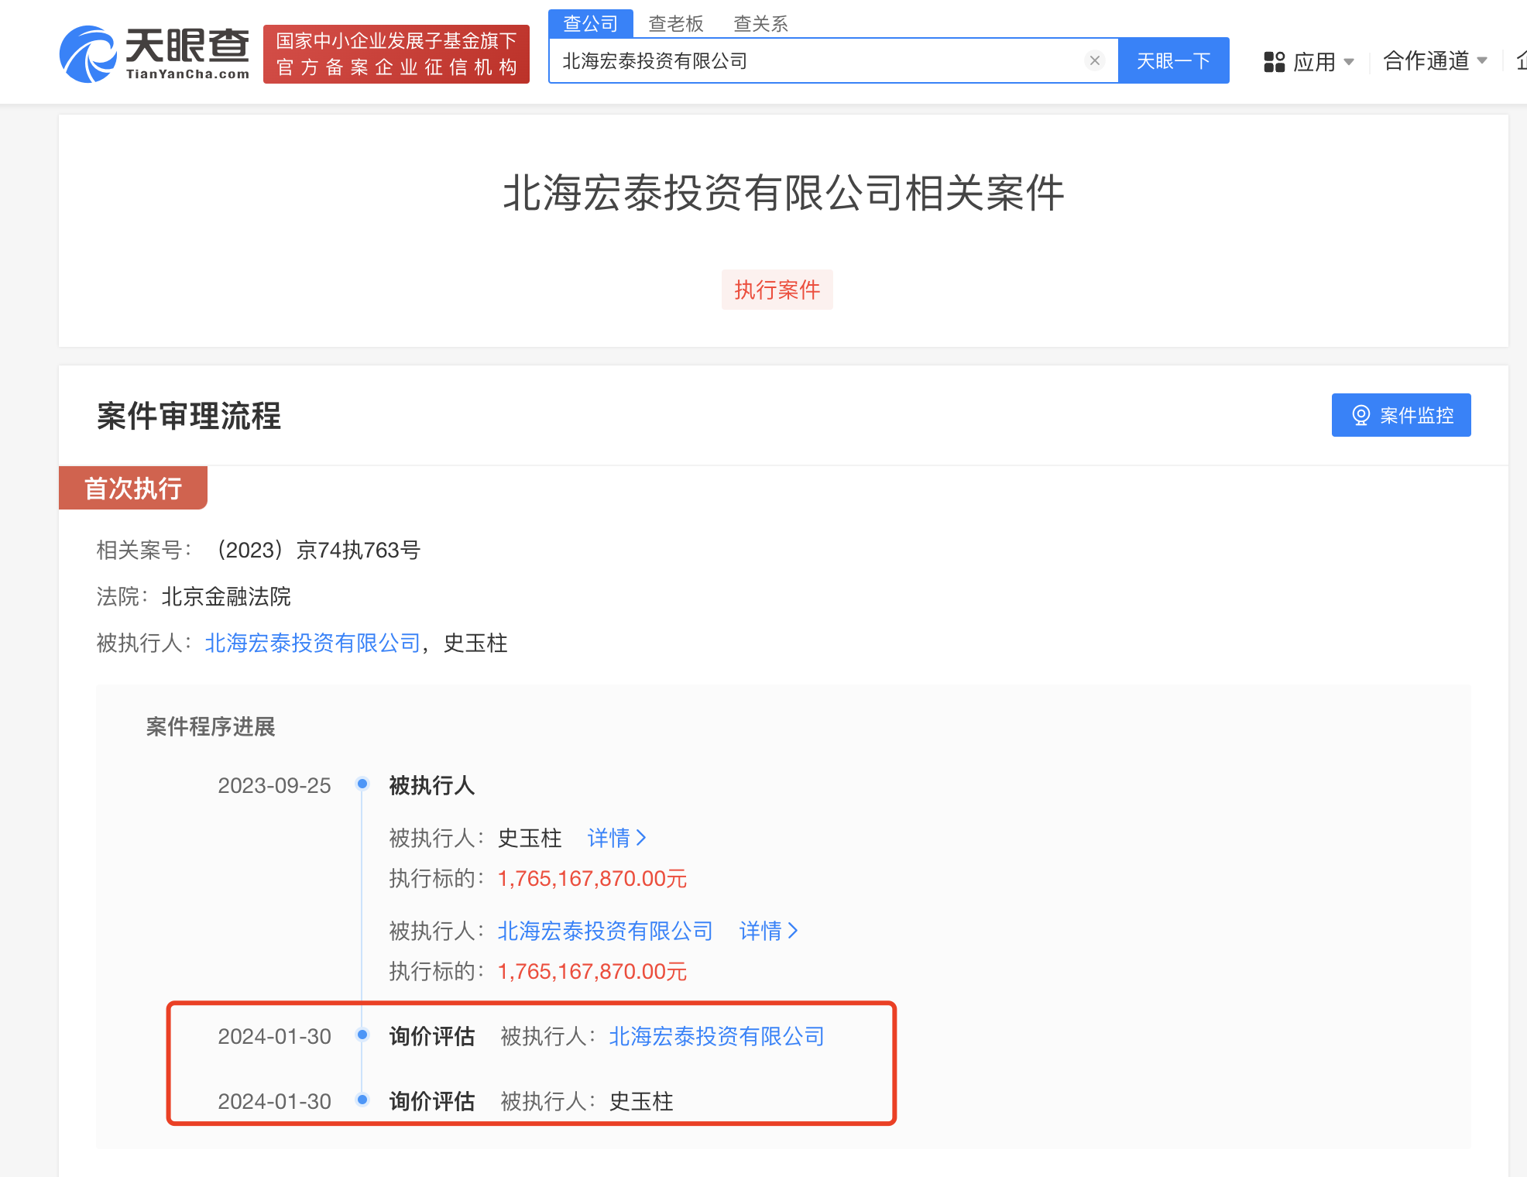Screen dimensions: 1527x1177
Task: Click inside the company search input field
Action: (x=774, y=60)
